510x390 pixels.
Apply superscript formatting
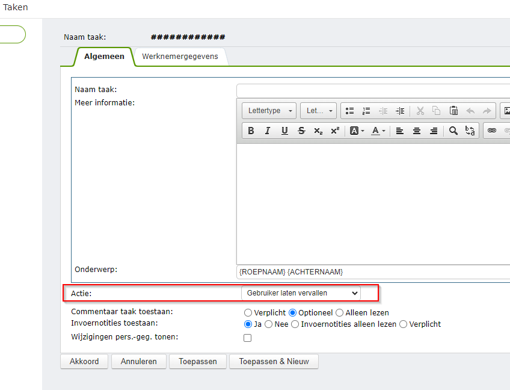(x=335, y=131)
